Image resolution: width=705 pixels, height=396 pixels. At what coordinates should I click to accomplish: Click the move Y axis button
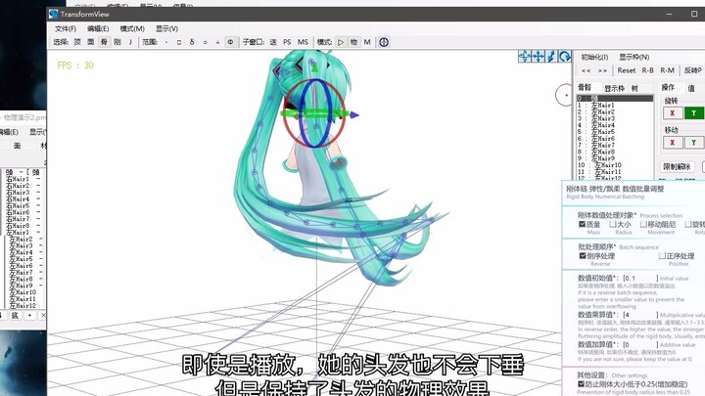tap(694, 143)
